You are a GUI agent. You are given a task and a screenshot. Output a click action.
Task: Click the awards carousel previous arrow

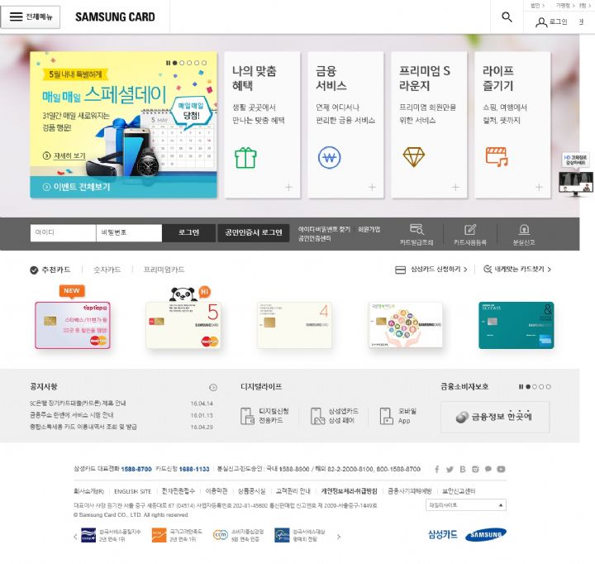tap(75, 537)
